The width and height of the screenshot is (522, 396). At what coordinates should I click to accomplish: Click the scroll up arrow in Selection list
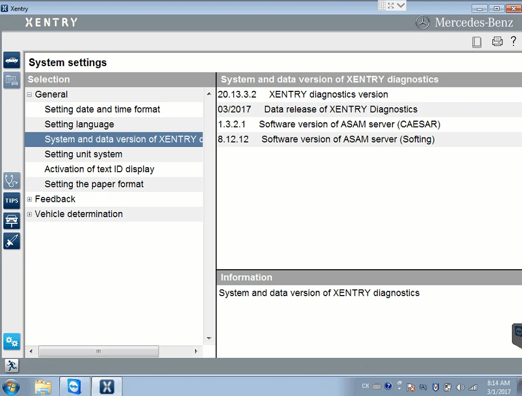209,94
